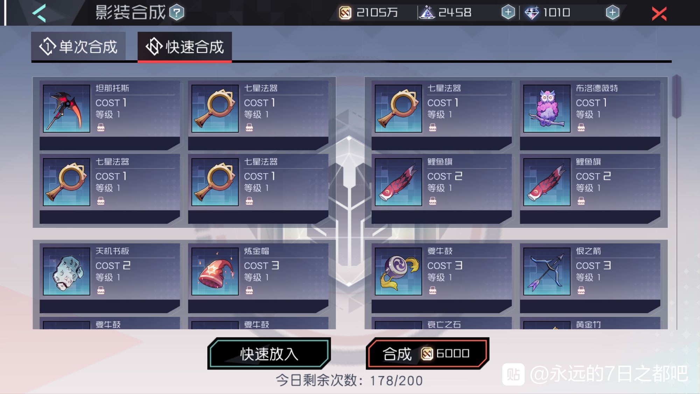
Task: Click the gold coin currency icon
Action: point(345,13)
